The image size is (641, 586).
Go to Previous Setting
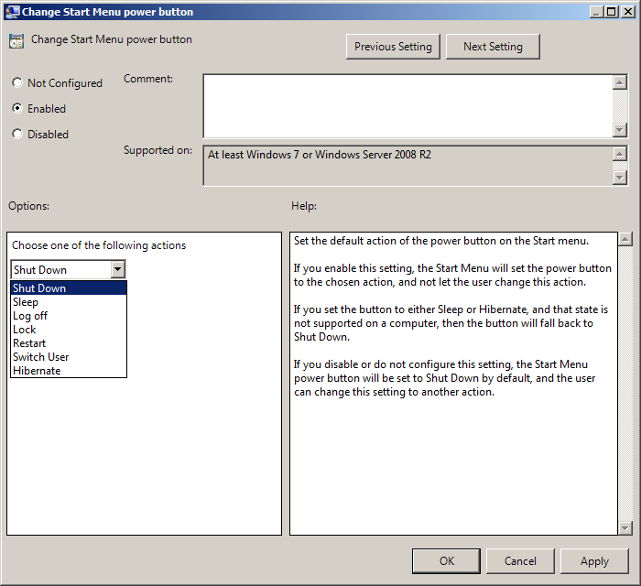coord(394,47)
